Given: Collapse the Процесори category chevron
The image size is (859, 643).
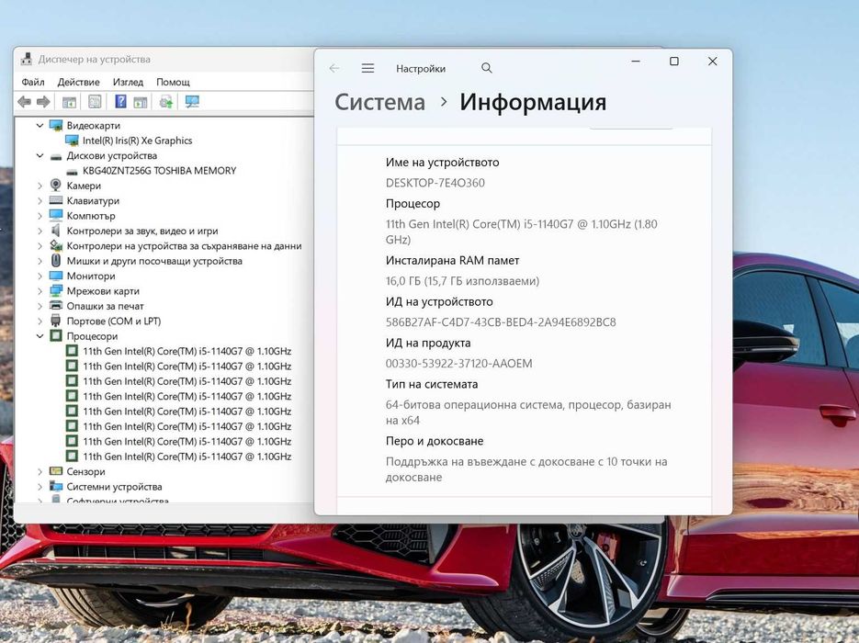Looking at the screenshot, I should (40, 336).
